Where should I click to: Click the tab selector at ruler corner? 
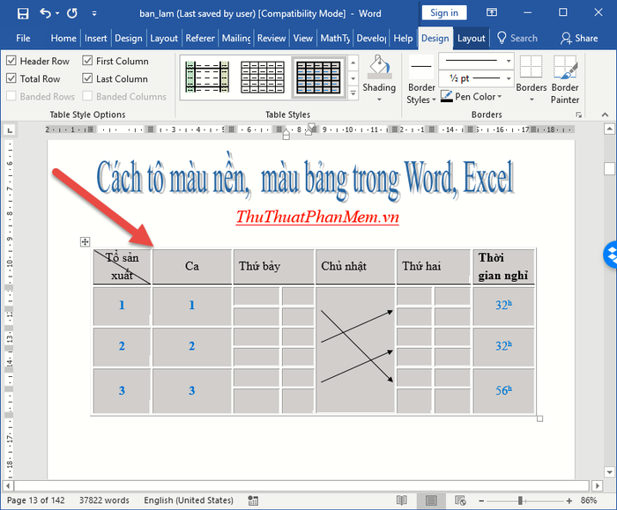[x=10, y=129]
